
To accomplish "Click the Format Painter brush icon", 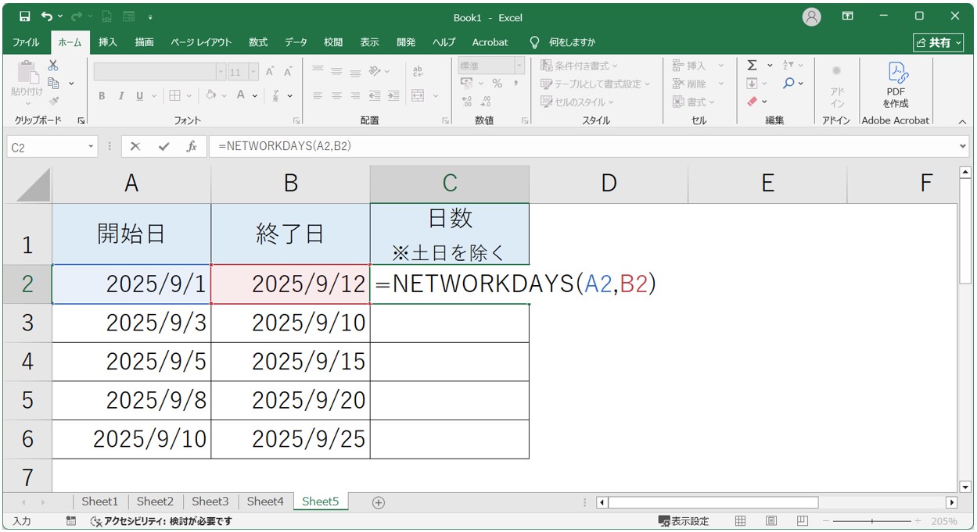I will (53, 101).
